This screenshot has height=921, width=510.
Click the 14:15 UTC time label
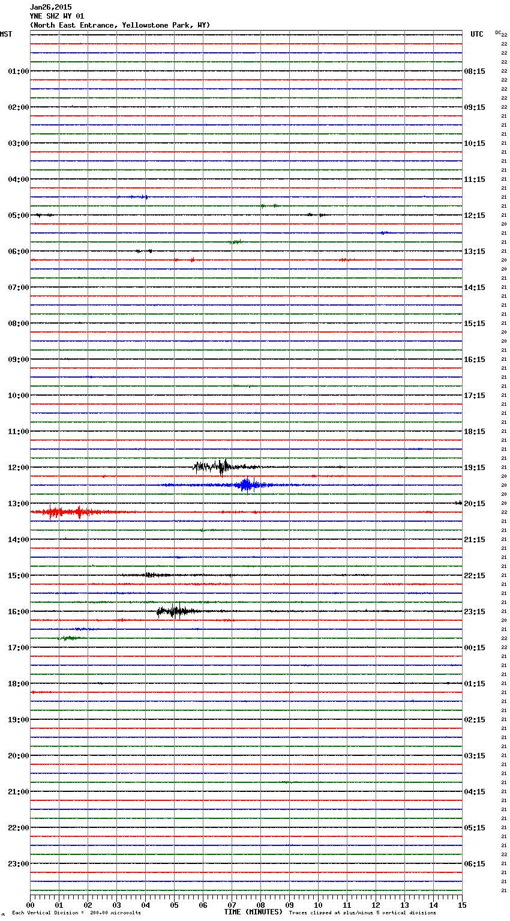tap(475, 288)
